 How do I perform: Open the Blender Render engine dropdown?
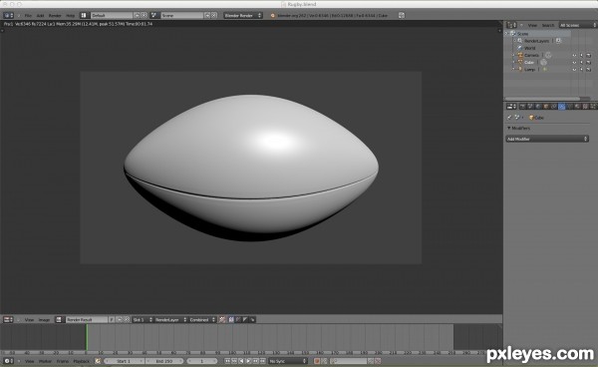243,15
